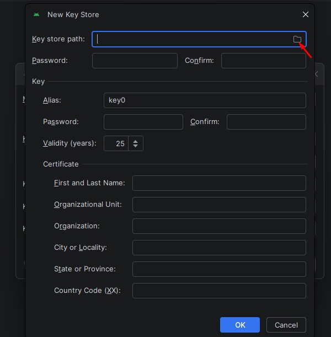
Task: Select the key Confirm field below Alias
Action: click(266, 122)
